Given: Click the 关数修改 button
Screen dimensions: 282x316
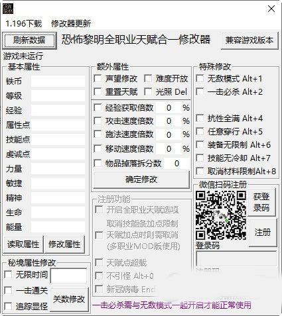Looking at the screenshot, I should 69,299.
